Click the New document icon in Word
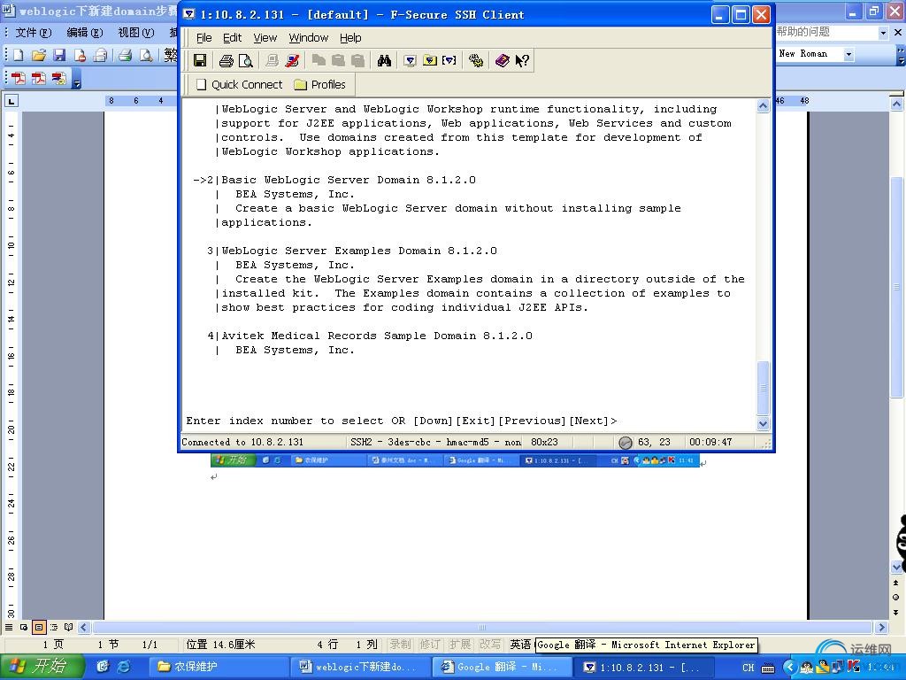 [18, 55]
